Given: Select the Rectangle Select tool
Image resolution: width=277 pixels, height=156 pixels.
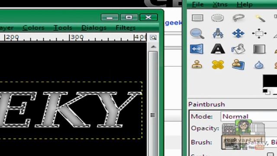Looking at the screenshot, I should coord(197,18).
